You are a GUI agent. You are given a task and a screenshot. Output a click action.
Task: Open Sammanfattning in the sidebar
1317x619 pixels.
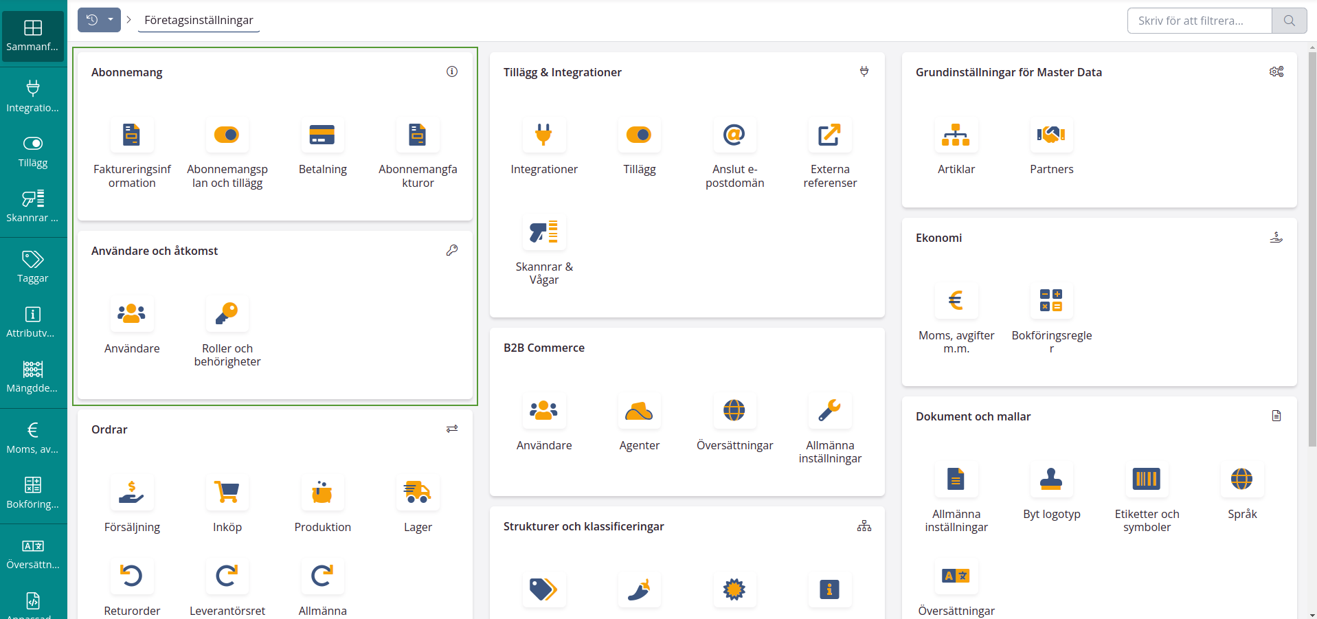click(33, 36)
